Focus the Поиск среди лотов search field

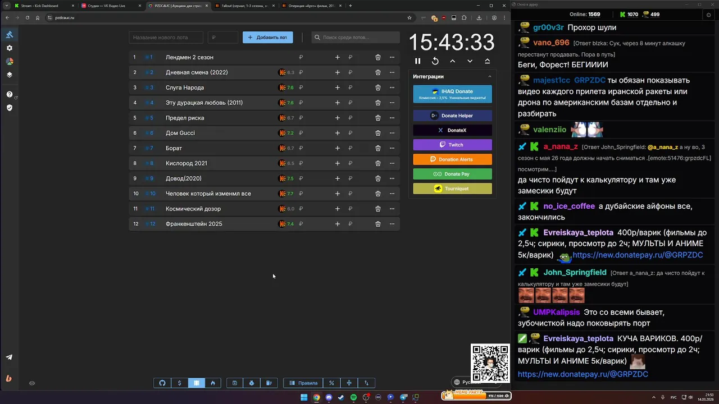[x=356, y=38]
